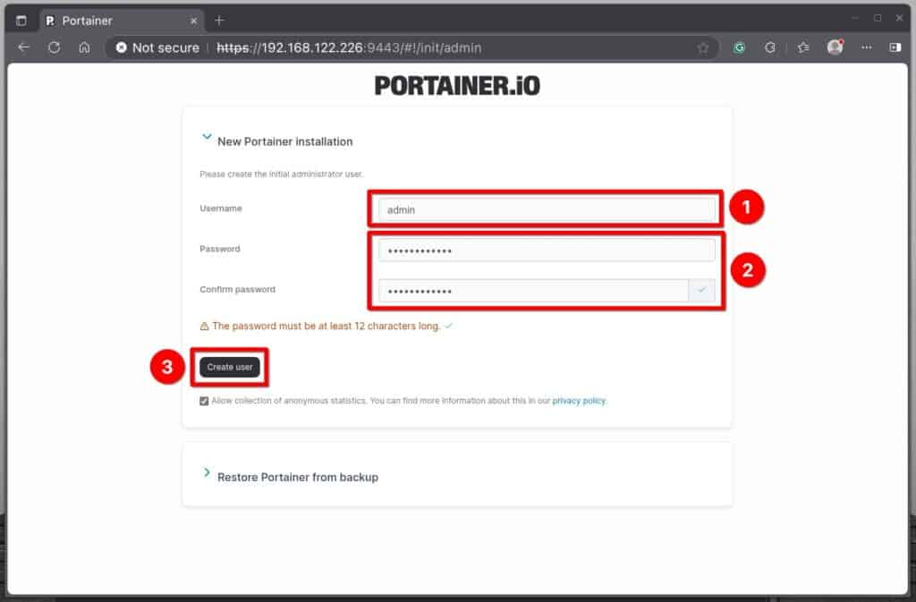Click the Confirm password input field

533,291
